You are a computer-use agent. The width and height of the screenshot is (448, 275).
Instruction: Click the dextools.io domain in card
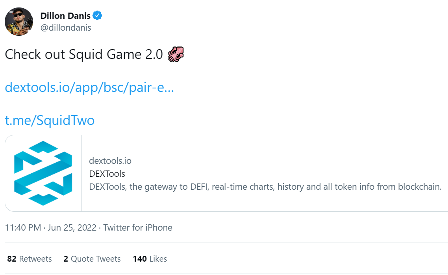(x=110, y=161)
